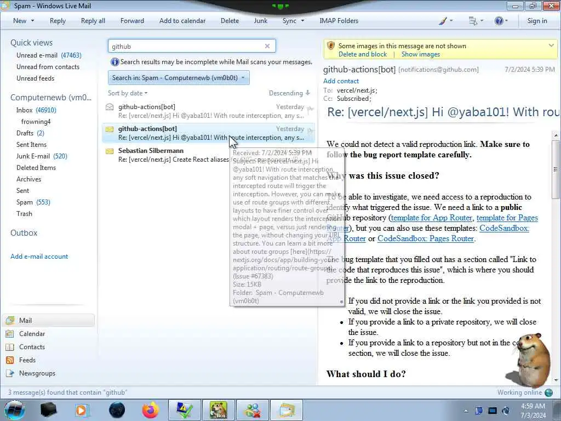Click the message pane scrollbar thumb
561x421 pixels.
click(x=556, y=169)
